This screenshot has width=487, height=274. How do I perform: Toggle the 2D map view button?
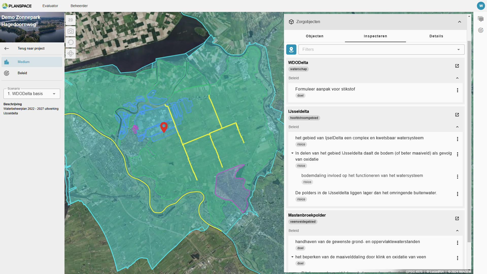71,20
